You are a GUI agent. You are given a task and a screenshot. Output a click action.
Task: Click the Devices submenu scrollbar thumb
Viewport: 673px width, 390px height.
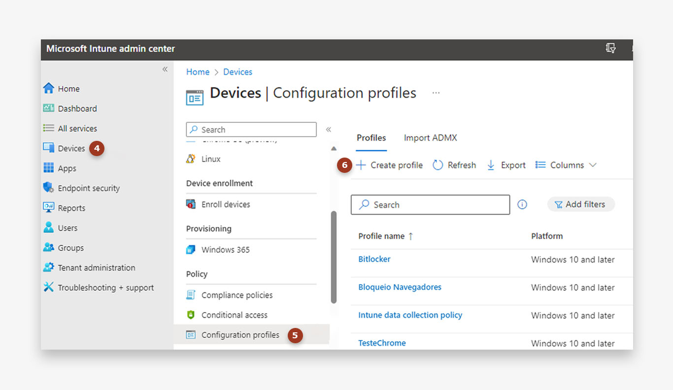tap(334, 257)
